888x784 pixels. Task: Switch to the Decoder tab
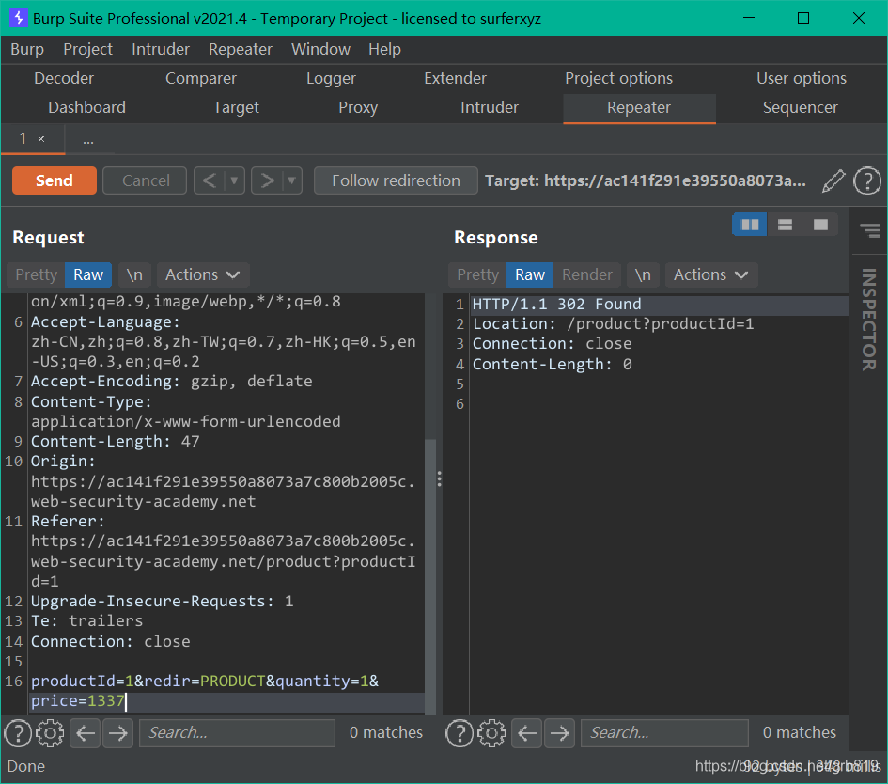coord(64,78)
